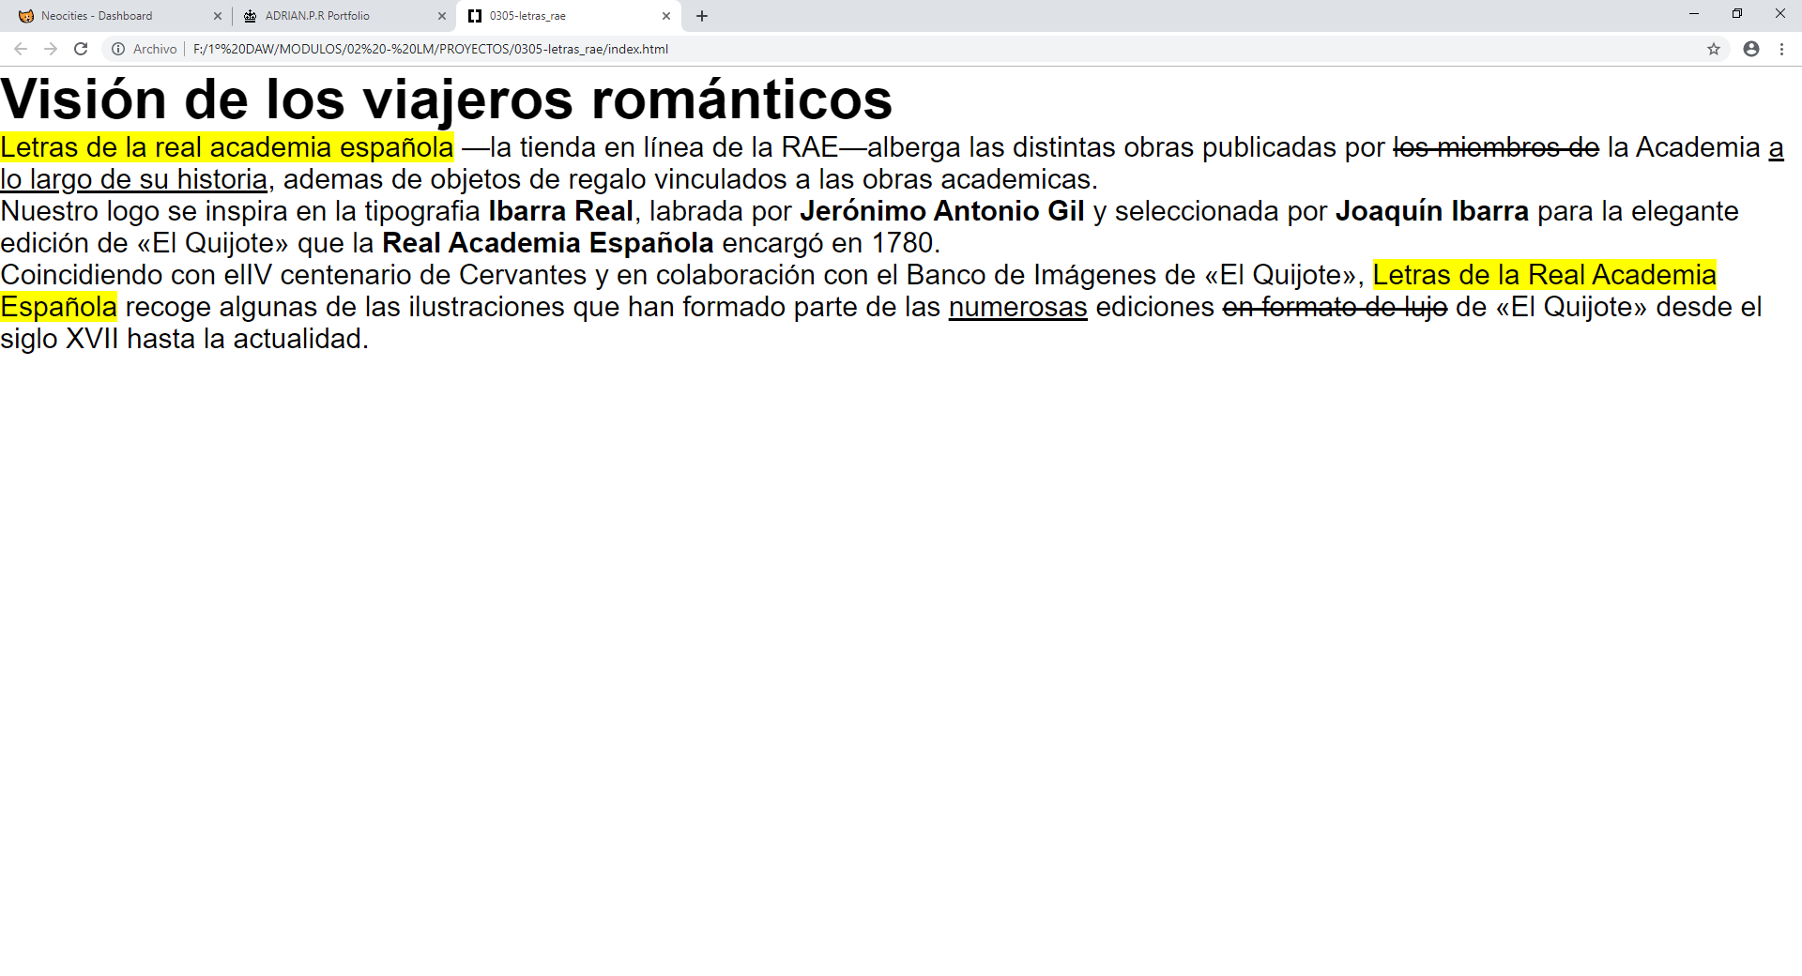The height and width of the screenshot is (976, 1802).
Task: Bookmark this page with the star icon
Action: [1714, 49]
